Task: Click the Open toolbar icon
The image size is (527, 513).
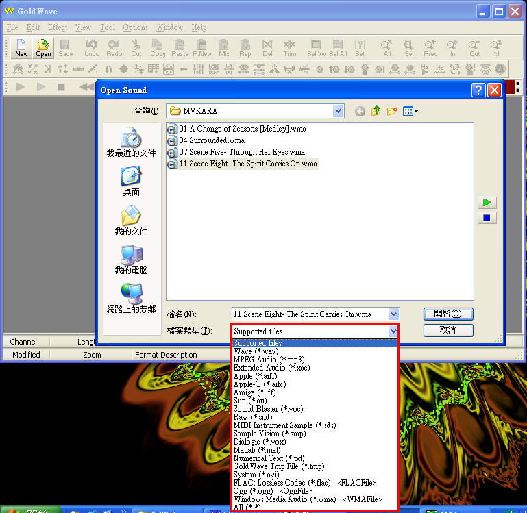Action: pos(43,49)
